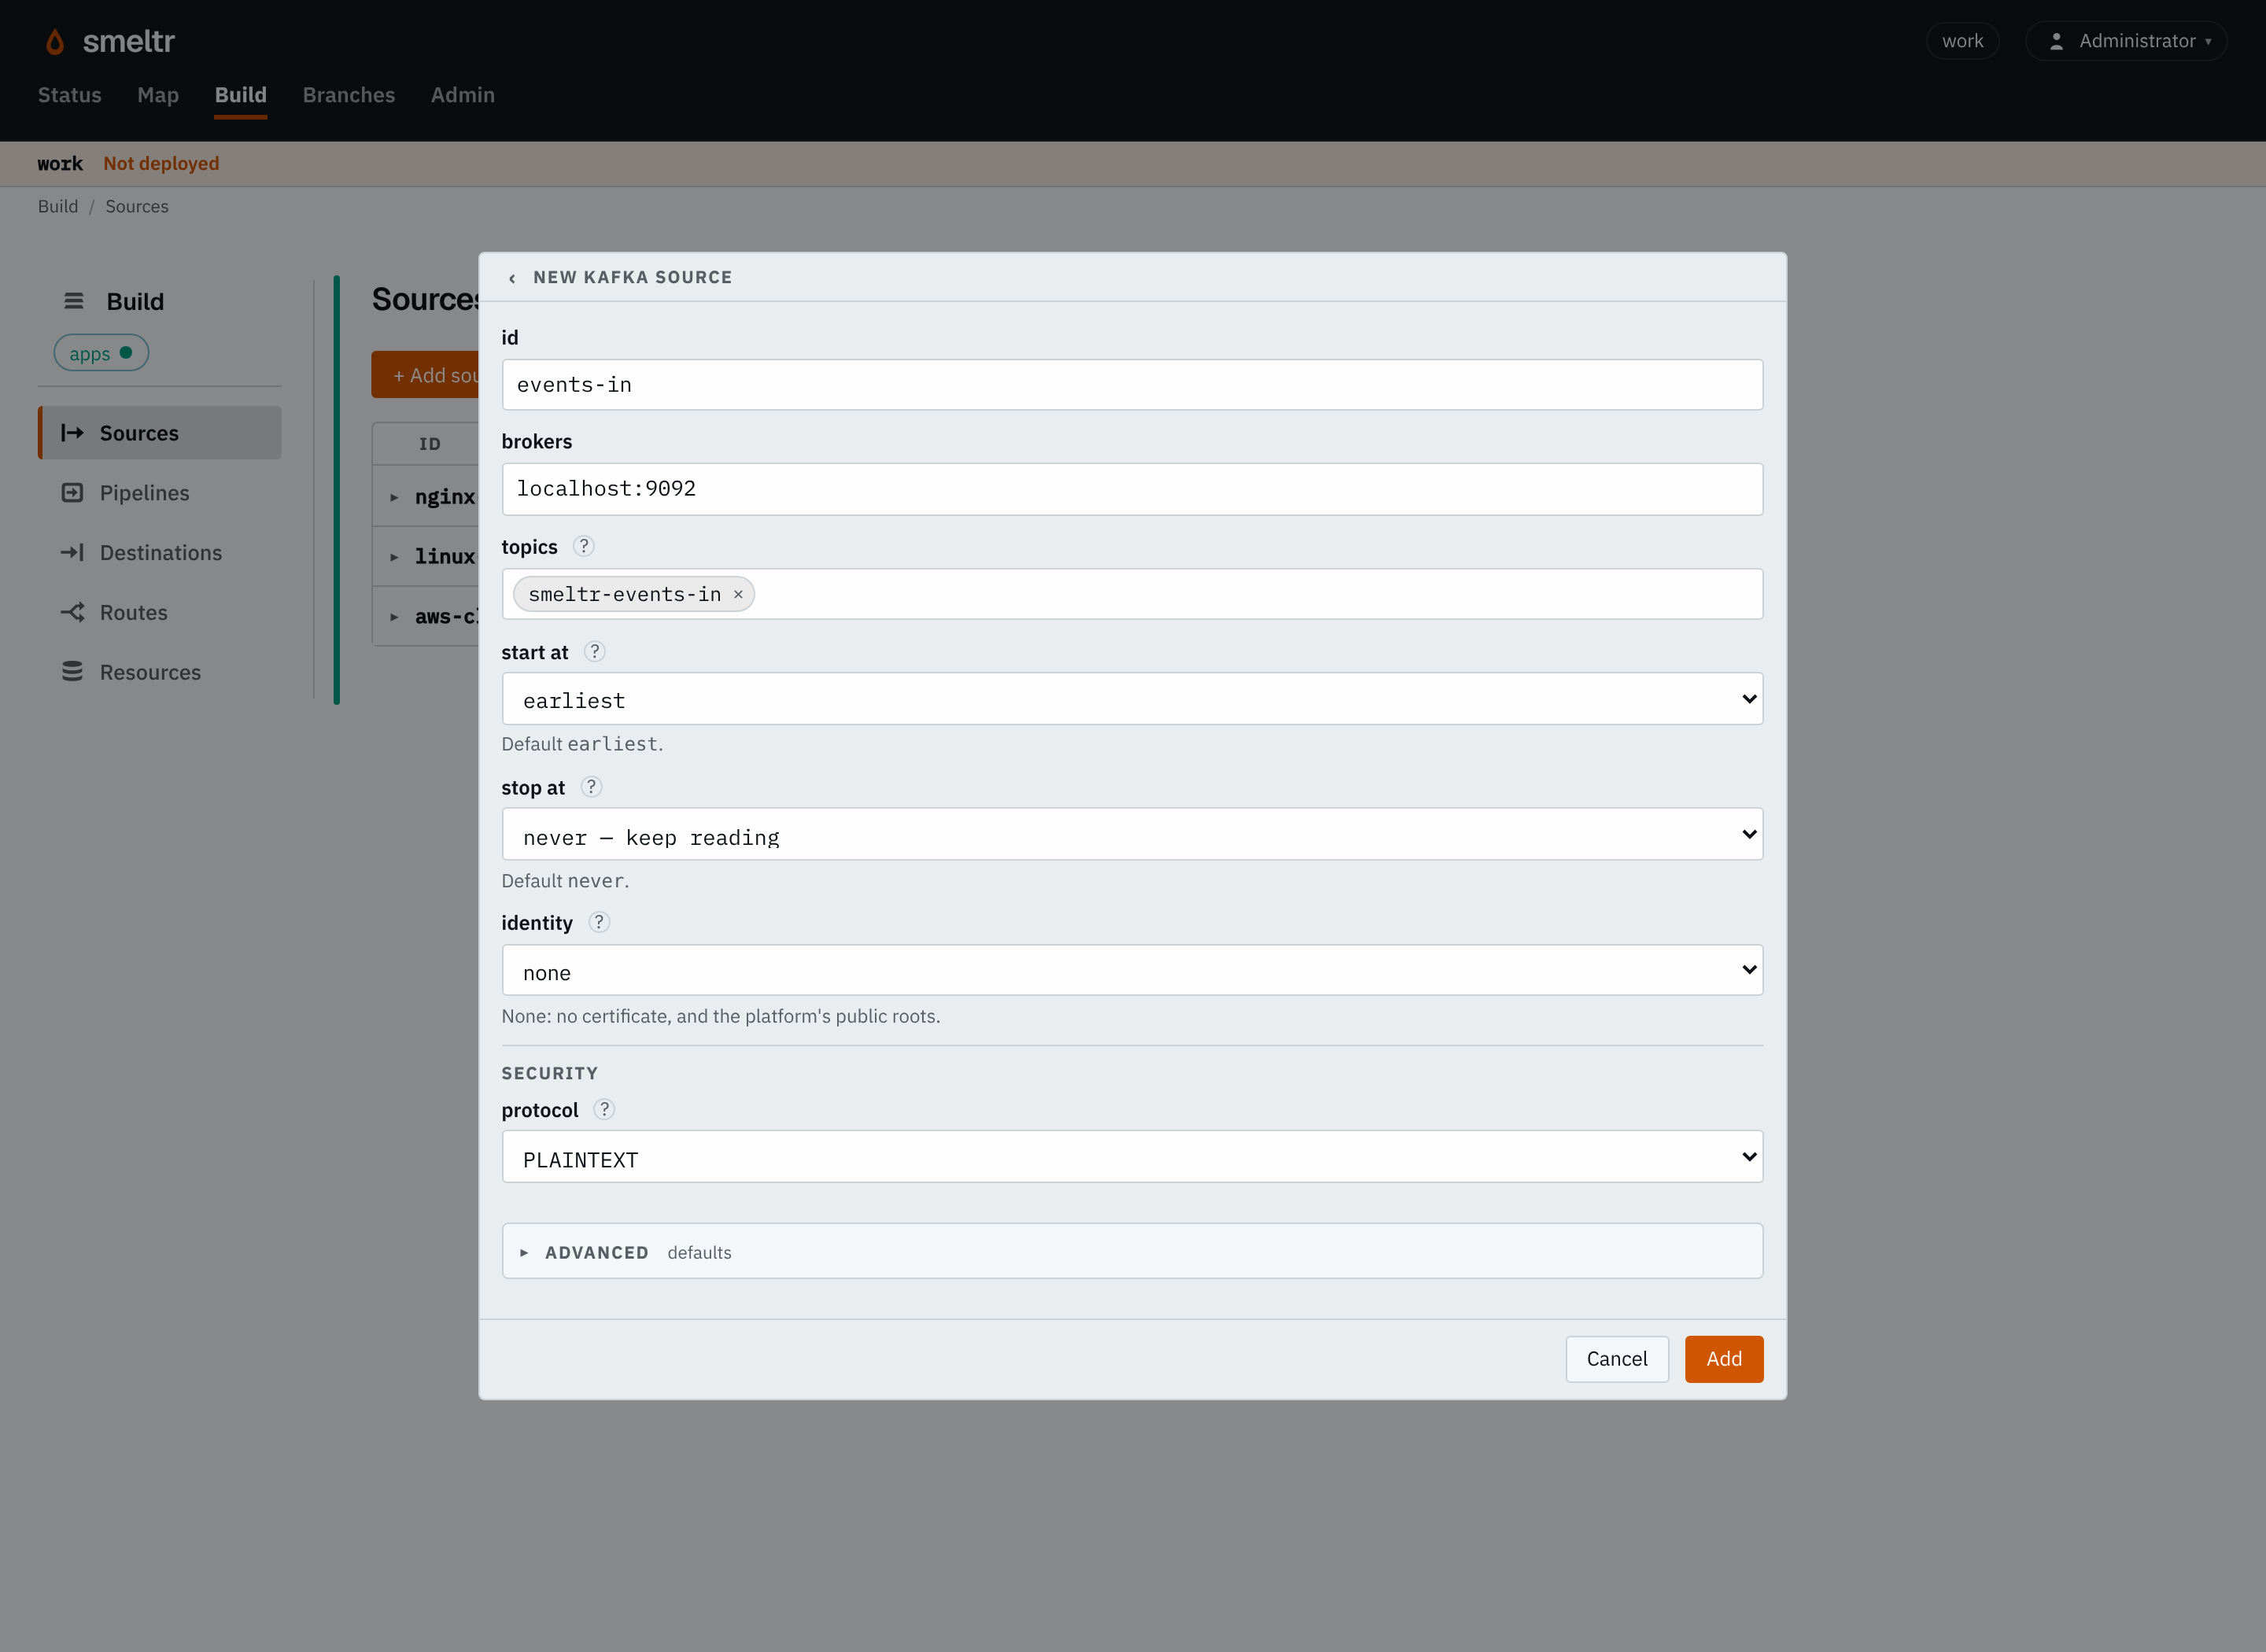The image size is (2266, 1652).
Task: Click the Add source button
Action: (x=426, y=375)
